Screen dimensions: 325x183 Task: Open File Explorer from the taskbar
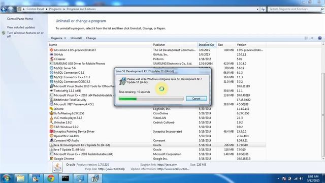pyautogui.click(x=20, y=178)
